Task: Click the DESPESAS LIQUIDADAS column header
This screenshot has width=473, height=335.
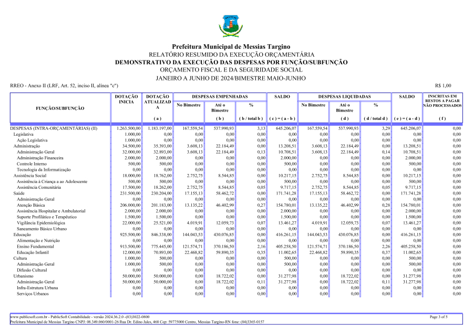Action: pyautogui.click(x=344, y=97)
